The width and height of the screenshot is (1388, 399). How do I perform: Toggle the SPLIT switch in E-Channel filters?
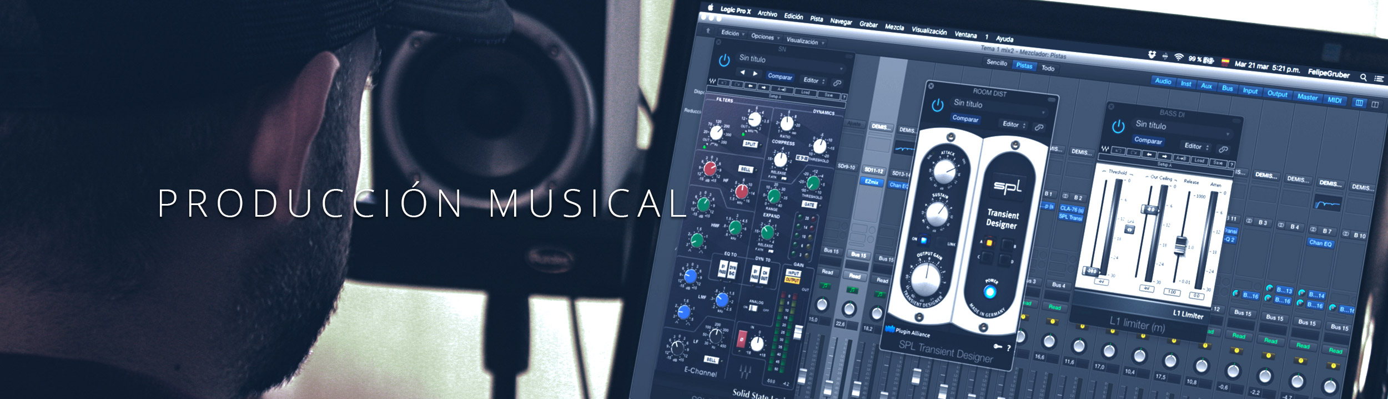[750, 144]
